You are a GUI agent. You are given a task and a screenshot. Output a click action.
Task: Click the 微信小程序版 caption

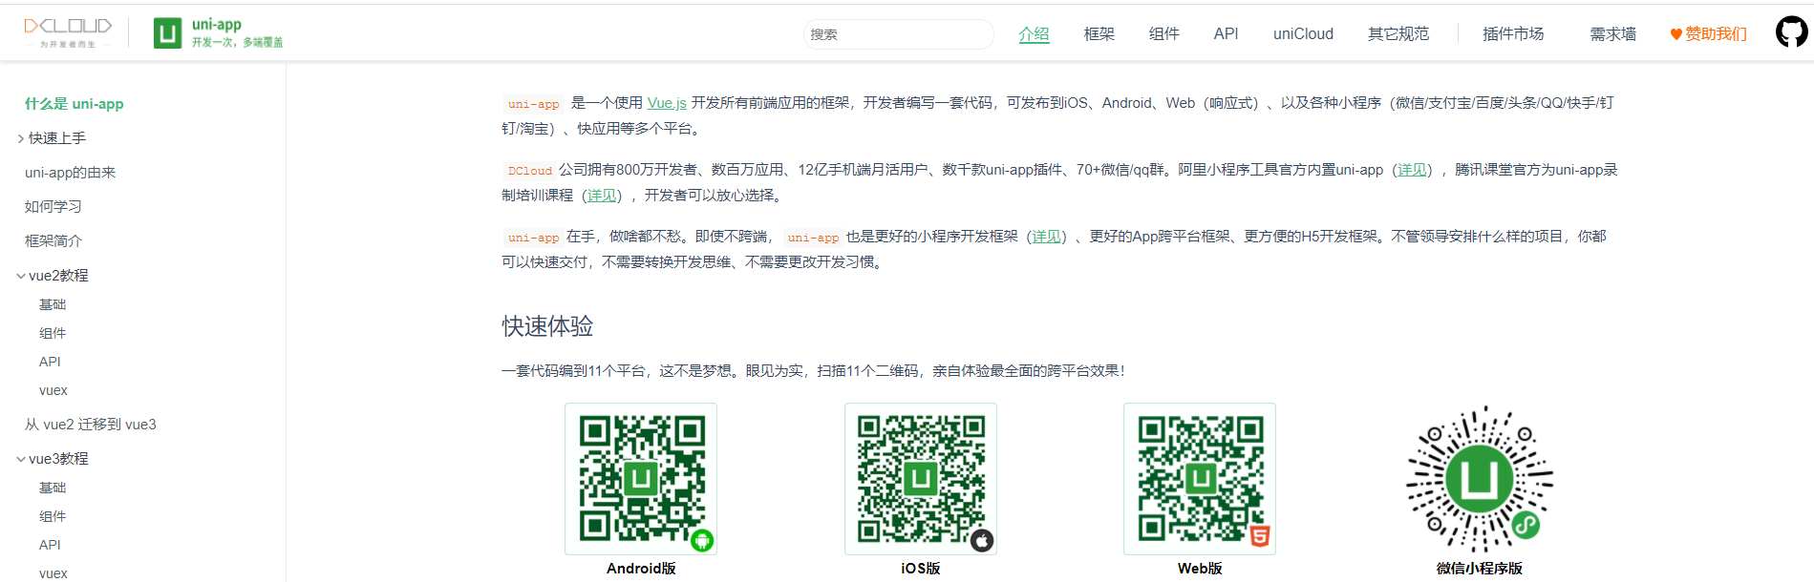pyautogui.click(x=1480, y=569)
